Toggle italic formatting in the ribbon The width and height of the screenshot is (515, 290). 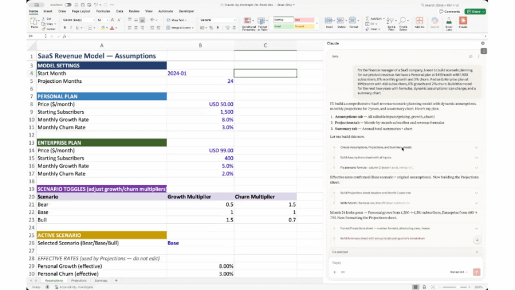[71, 27]
